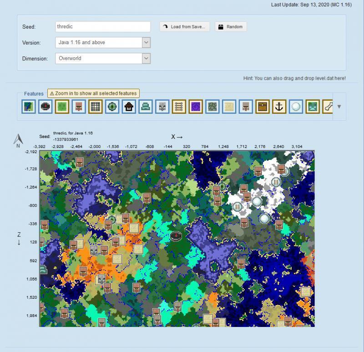Toggle the Witch Hut feature icon
This screenshot has width=364, height=352.
click(x=129, y=107)
